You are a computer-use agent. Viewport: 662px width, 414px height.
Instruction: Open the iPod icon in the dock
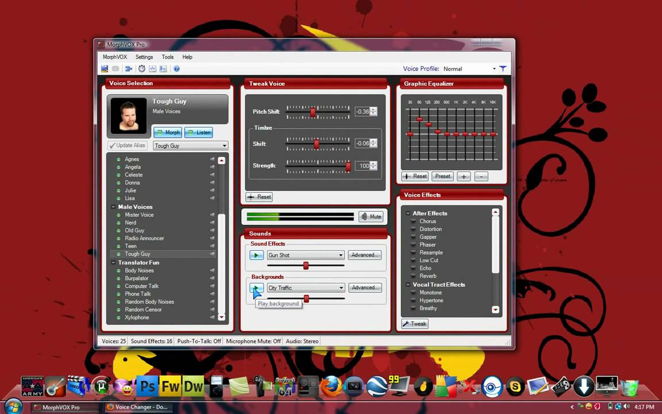click(x=216, y=386)
